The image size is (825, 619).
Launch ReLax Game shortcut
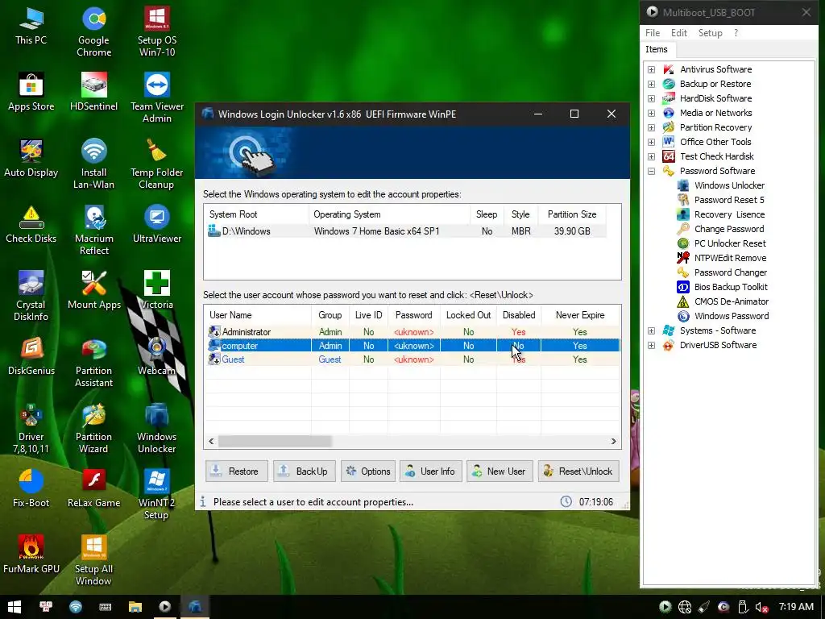(93, 488)
